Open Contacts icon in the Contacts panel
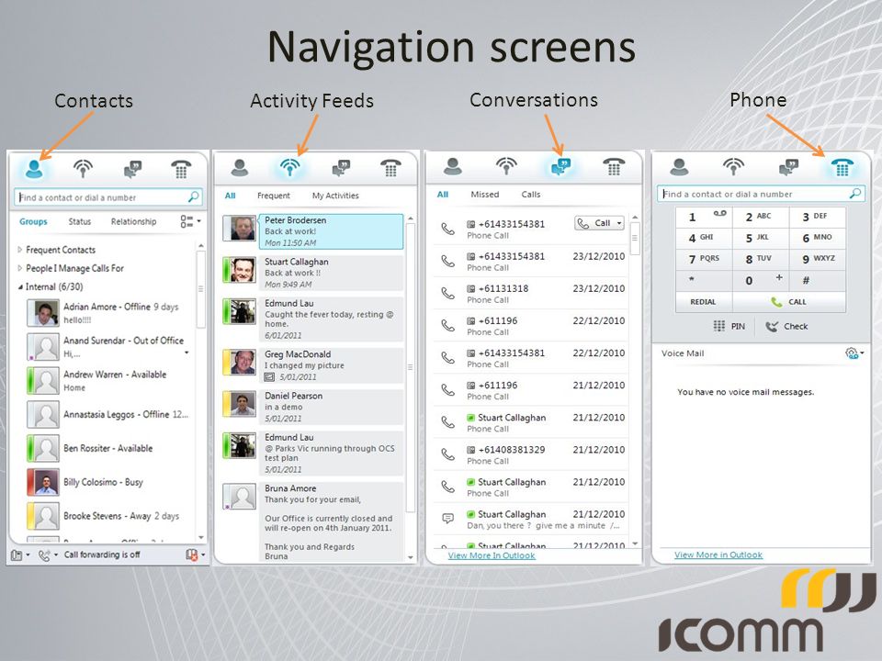 point(34,168)
